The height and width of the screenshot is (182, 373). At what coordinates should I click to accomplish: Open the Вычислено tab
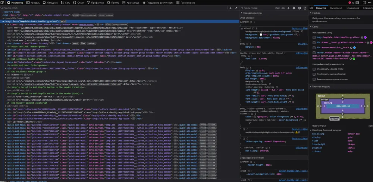pyautogui.click(x=336, y=8)
